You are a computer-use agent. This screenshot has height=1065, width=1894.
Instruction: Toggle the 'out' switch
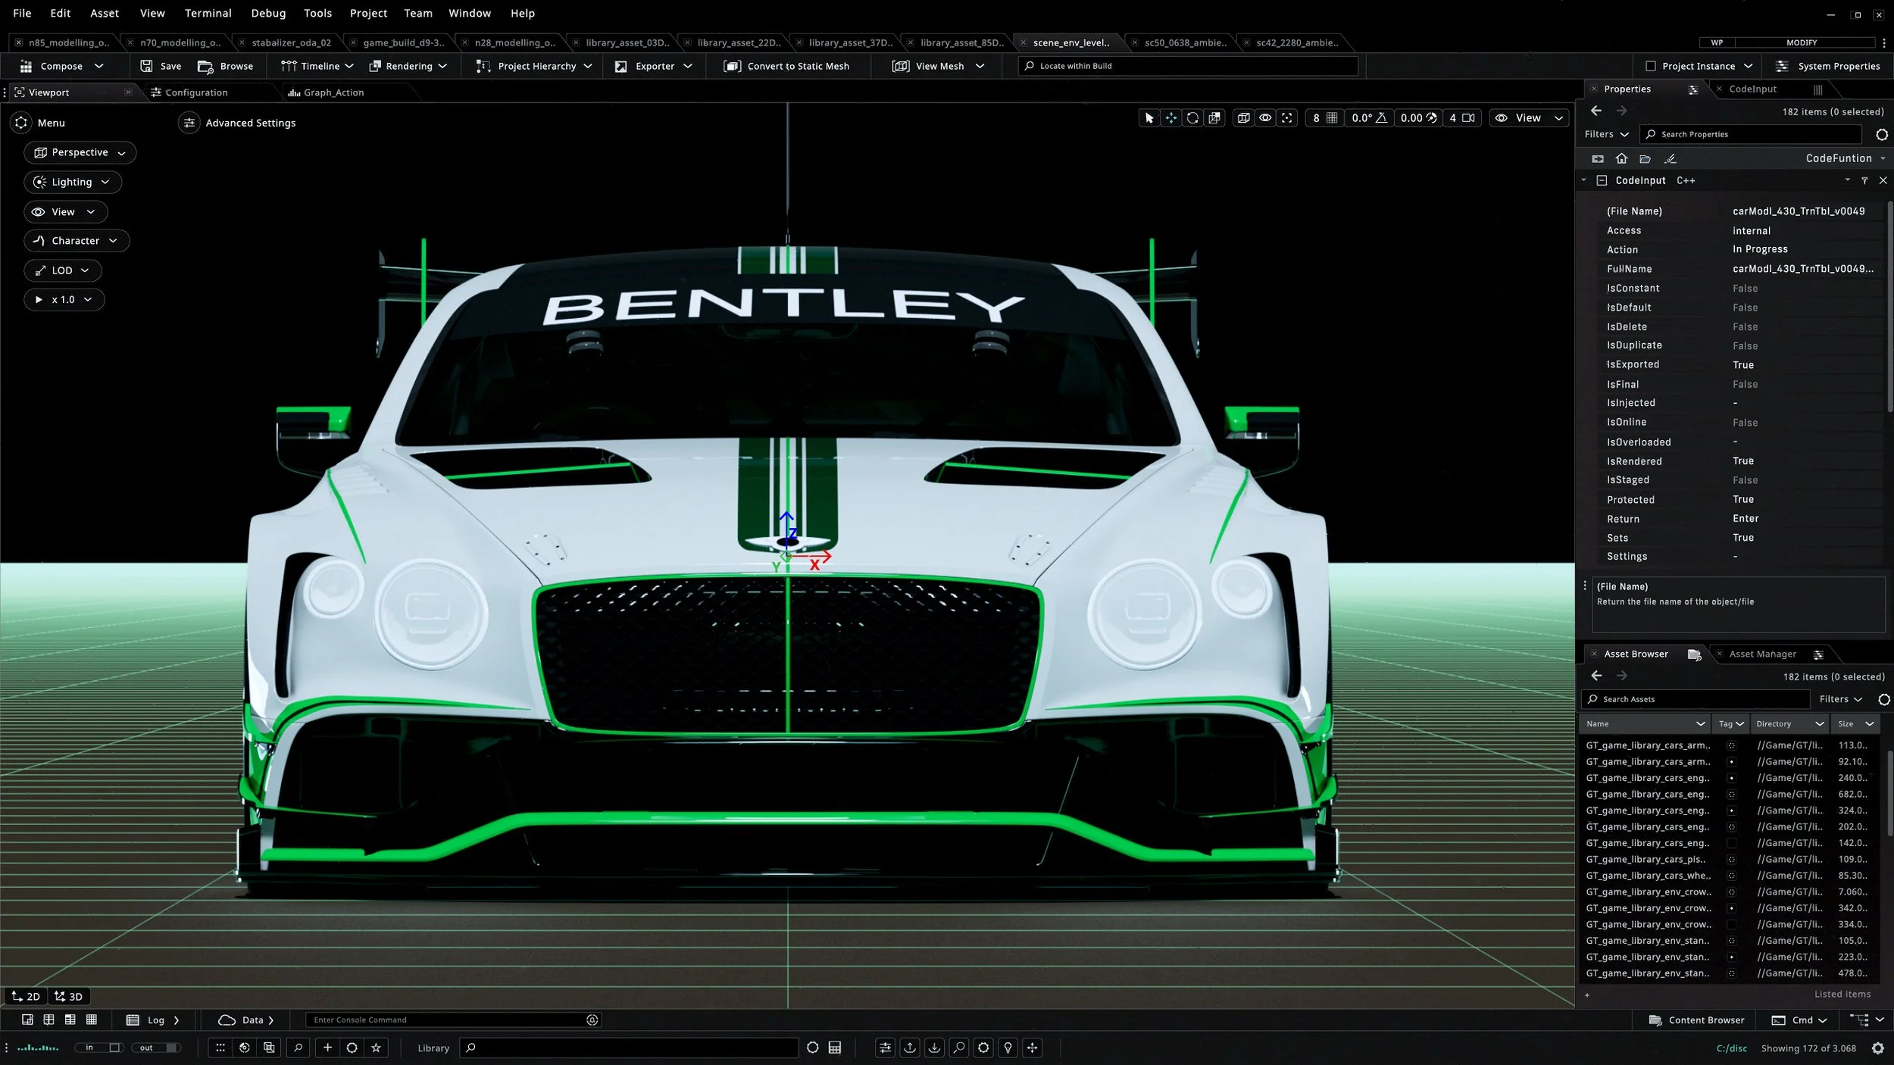[157, 1048]
